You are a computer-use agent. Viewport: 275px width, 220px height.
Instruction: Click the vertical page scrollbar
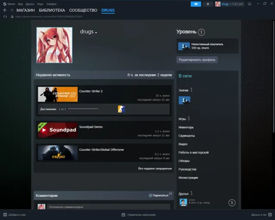click(274, 76)
